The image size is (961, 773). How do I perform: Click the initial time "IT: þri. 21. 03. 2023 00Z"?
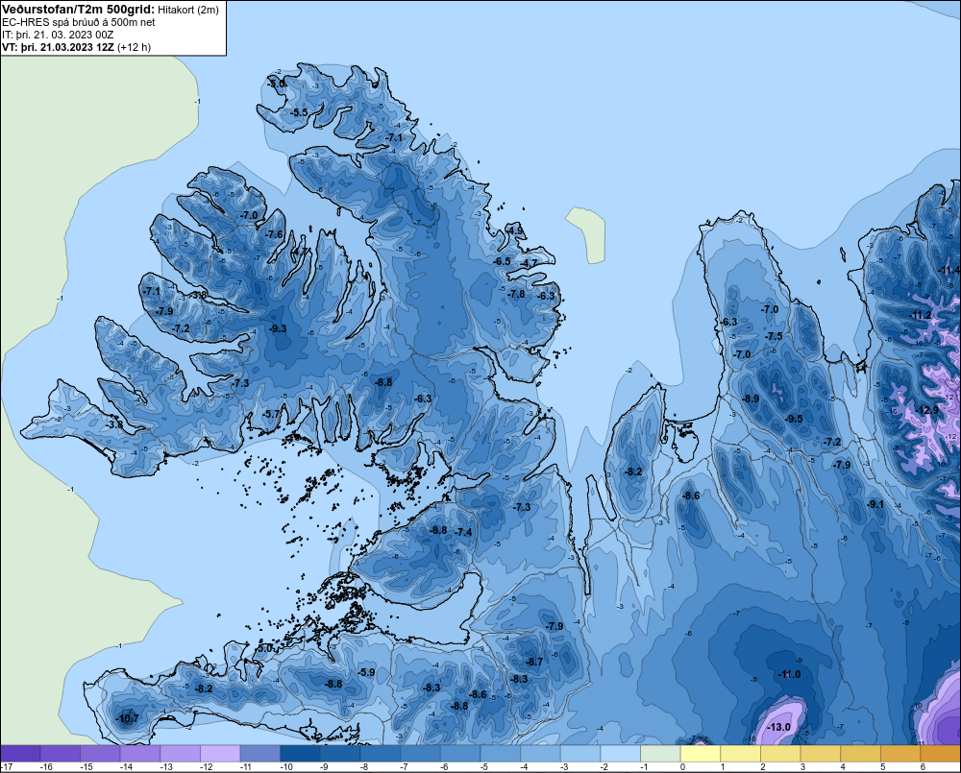58,35
